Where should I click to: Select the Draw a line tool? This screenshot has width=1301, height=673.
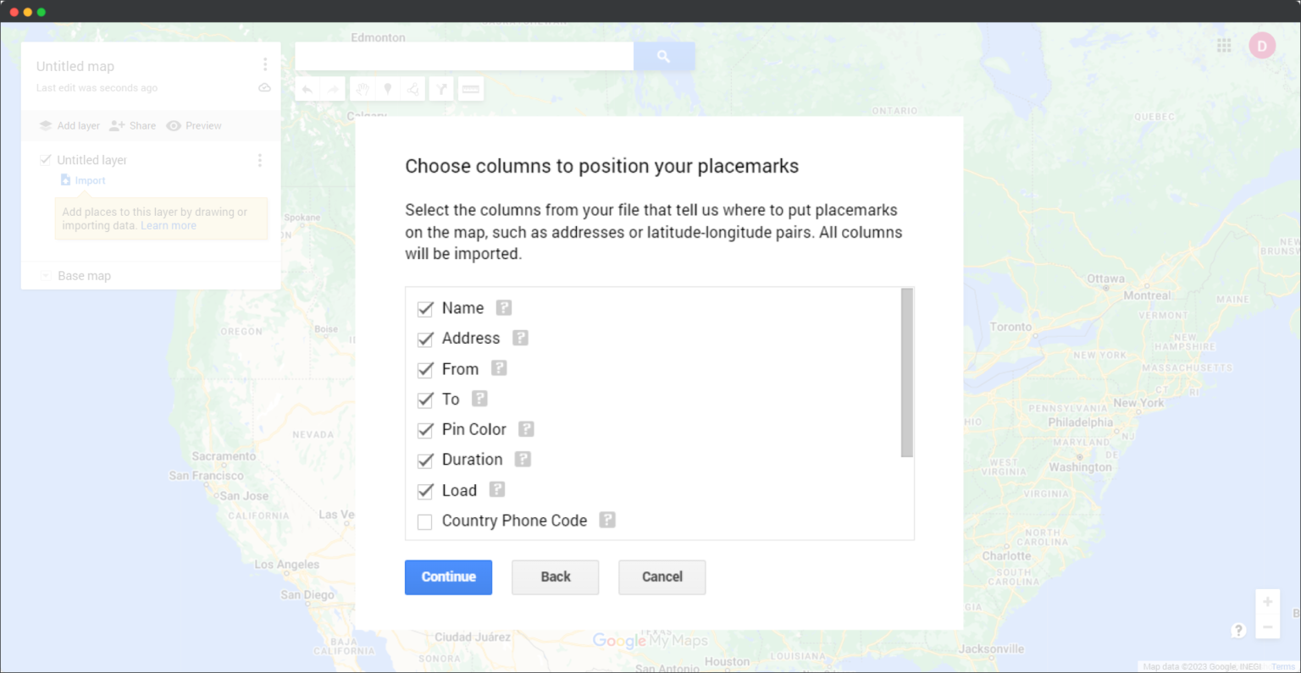pos(412,88)
